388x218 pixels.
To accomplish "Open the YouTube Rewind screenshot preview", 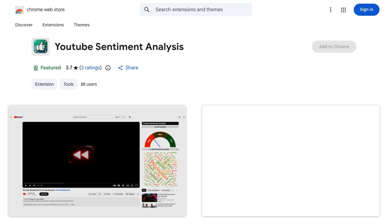I will [97, 161].
